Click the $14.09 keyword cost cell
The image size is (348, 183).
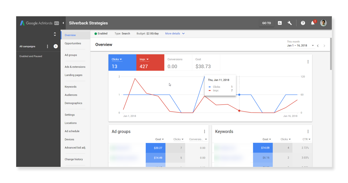click(263, 148)
